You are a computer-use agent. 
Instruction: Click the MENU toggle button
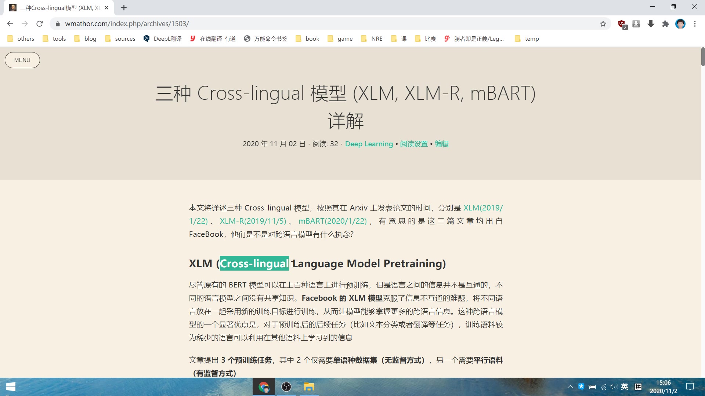(22, 60)
